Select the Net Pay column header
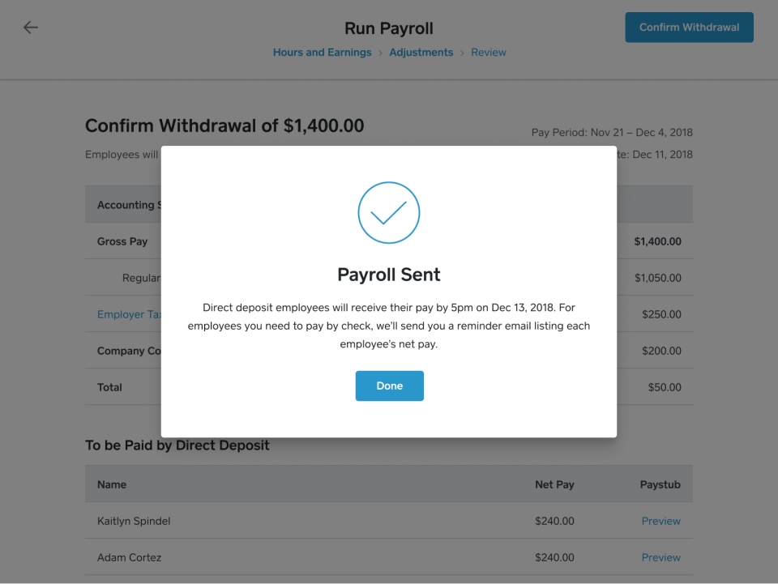 (554, 484)
